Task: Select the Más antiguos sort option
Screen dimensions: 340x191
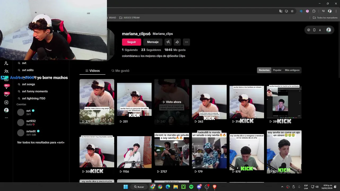Action: tap(292, 70)
